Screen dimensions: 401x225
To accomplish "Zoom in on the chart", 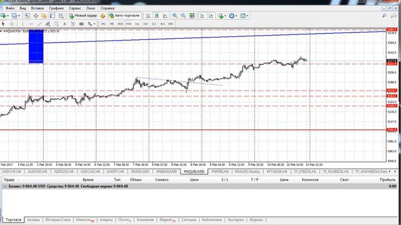I will click(x=175, y=16).
